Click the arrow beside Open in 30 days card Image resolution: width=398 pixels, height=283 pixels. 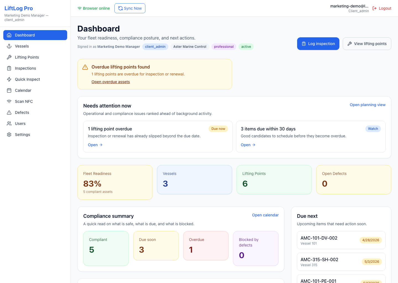click(254, 145)
